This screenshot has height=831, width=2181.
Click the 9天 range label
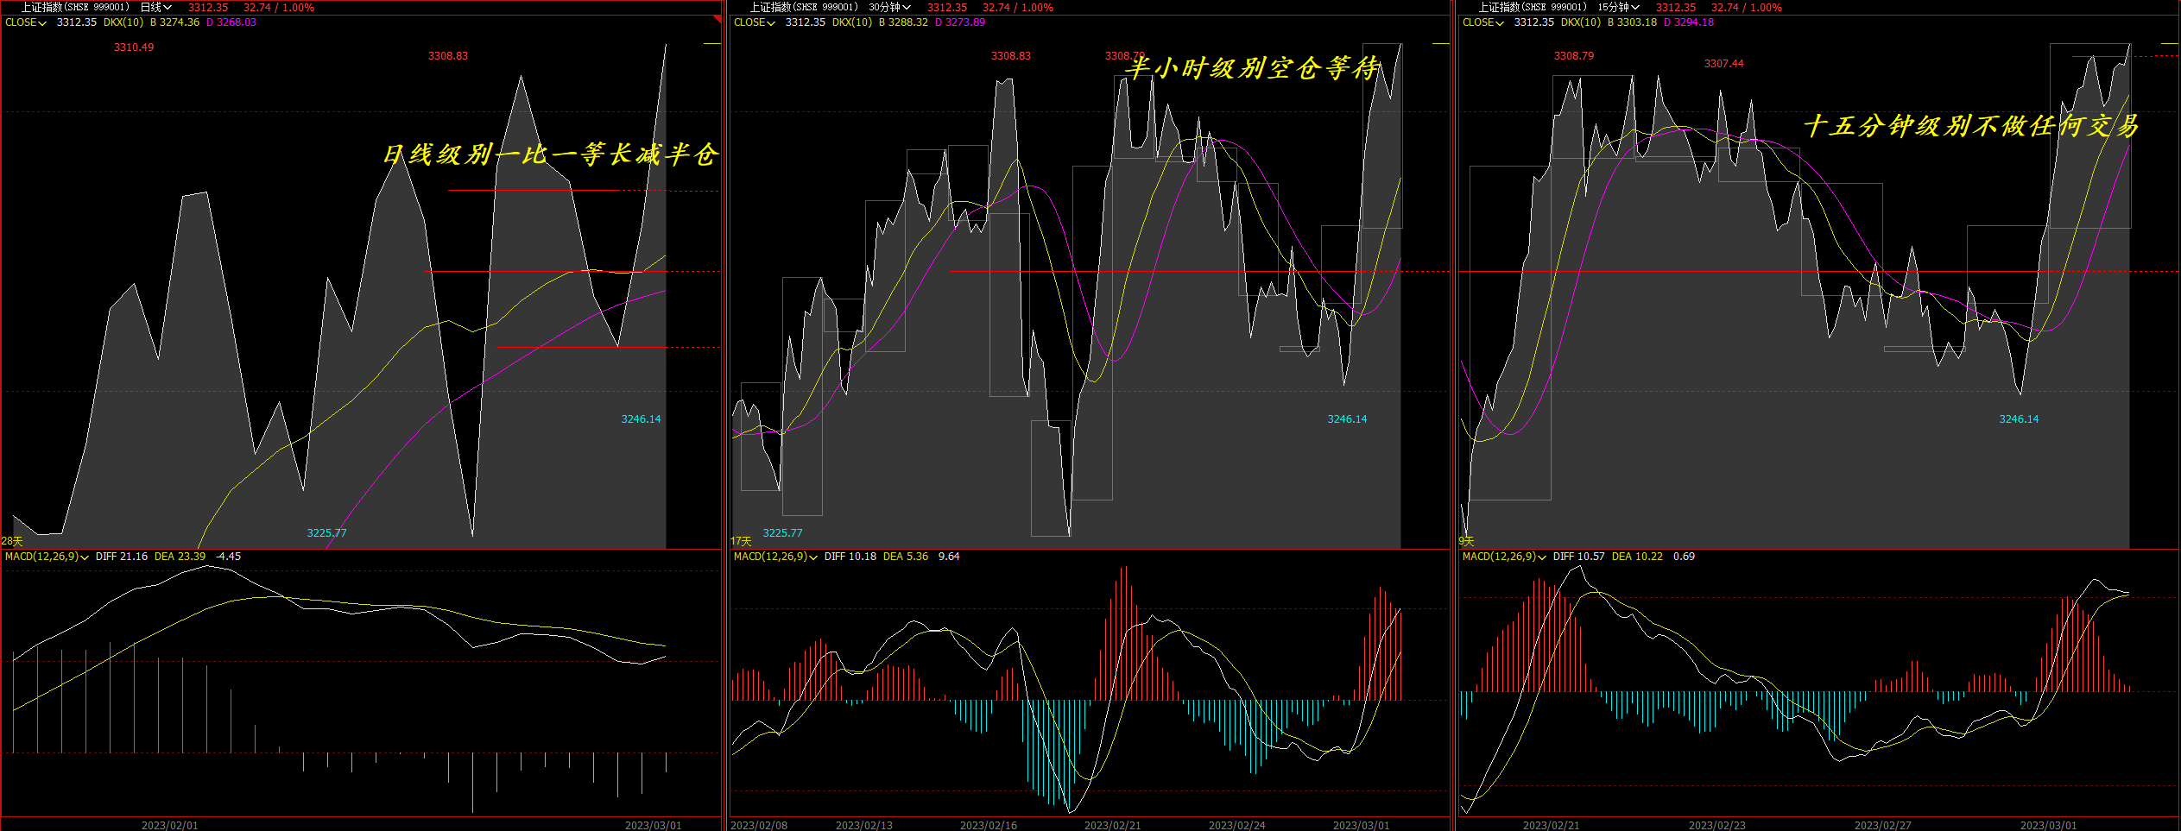(1466, 541)
